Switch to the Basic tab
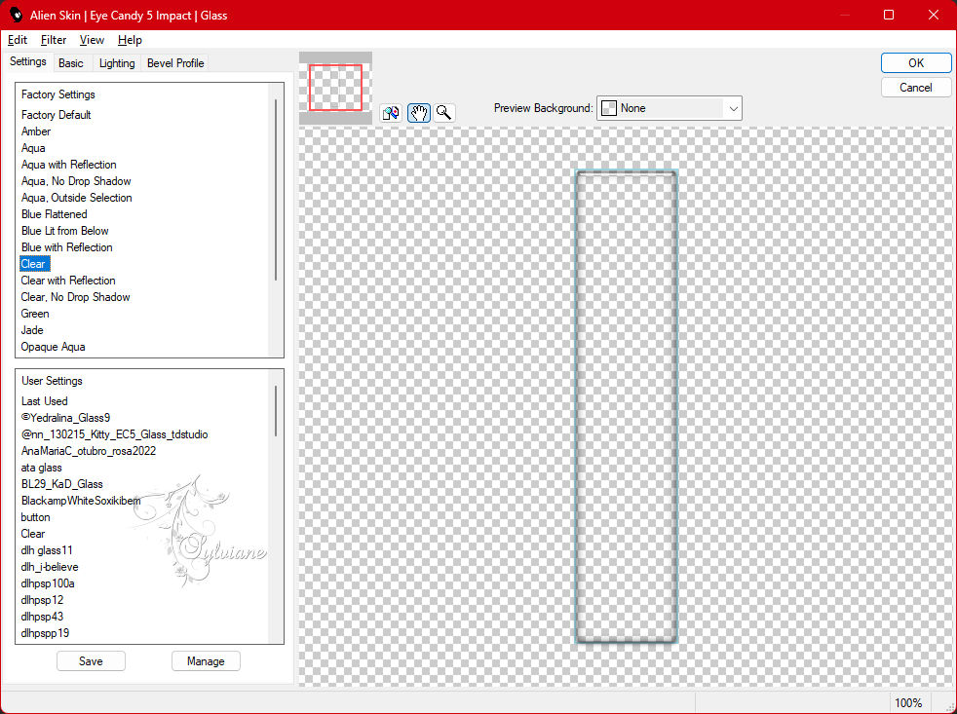 coord(71,63)
